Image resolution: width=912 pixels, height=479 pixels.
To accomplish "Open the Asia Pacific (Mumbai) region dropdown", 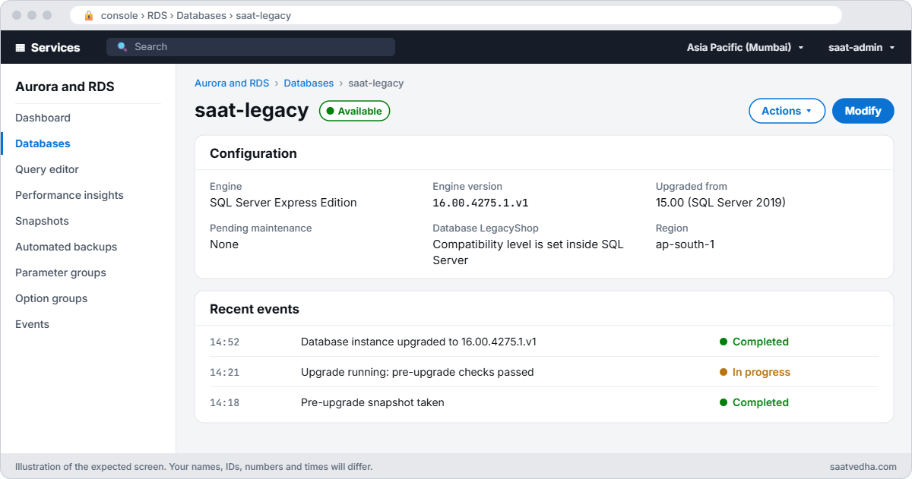I will (745, 47).
